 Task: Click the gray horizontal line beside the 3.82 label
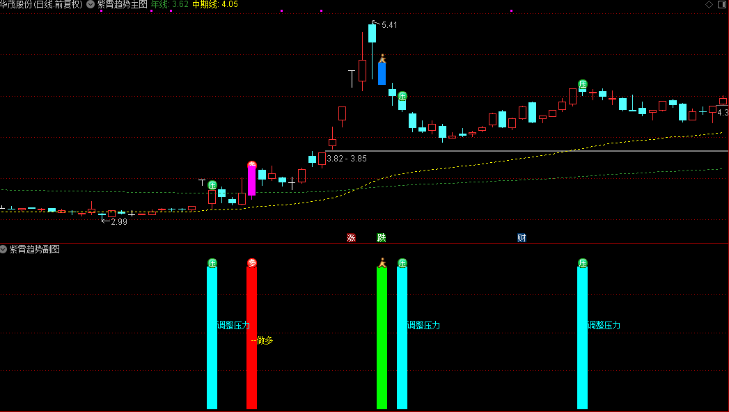527,151
